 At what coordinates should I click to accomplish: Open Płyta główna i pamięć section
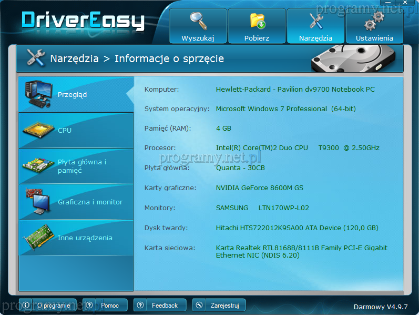[82, 166]
